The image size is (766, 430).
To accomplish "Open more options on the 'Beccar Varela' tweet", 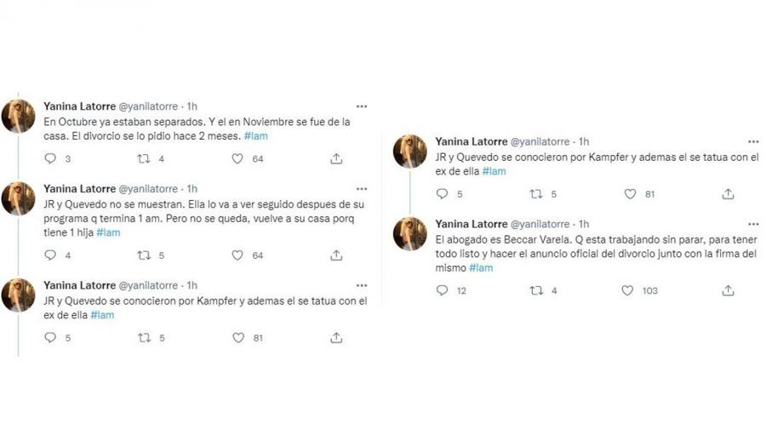I will pos(753,223).
